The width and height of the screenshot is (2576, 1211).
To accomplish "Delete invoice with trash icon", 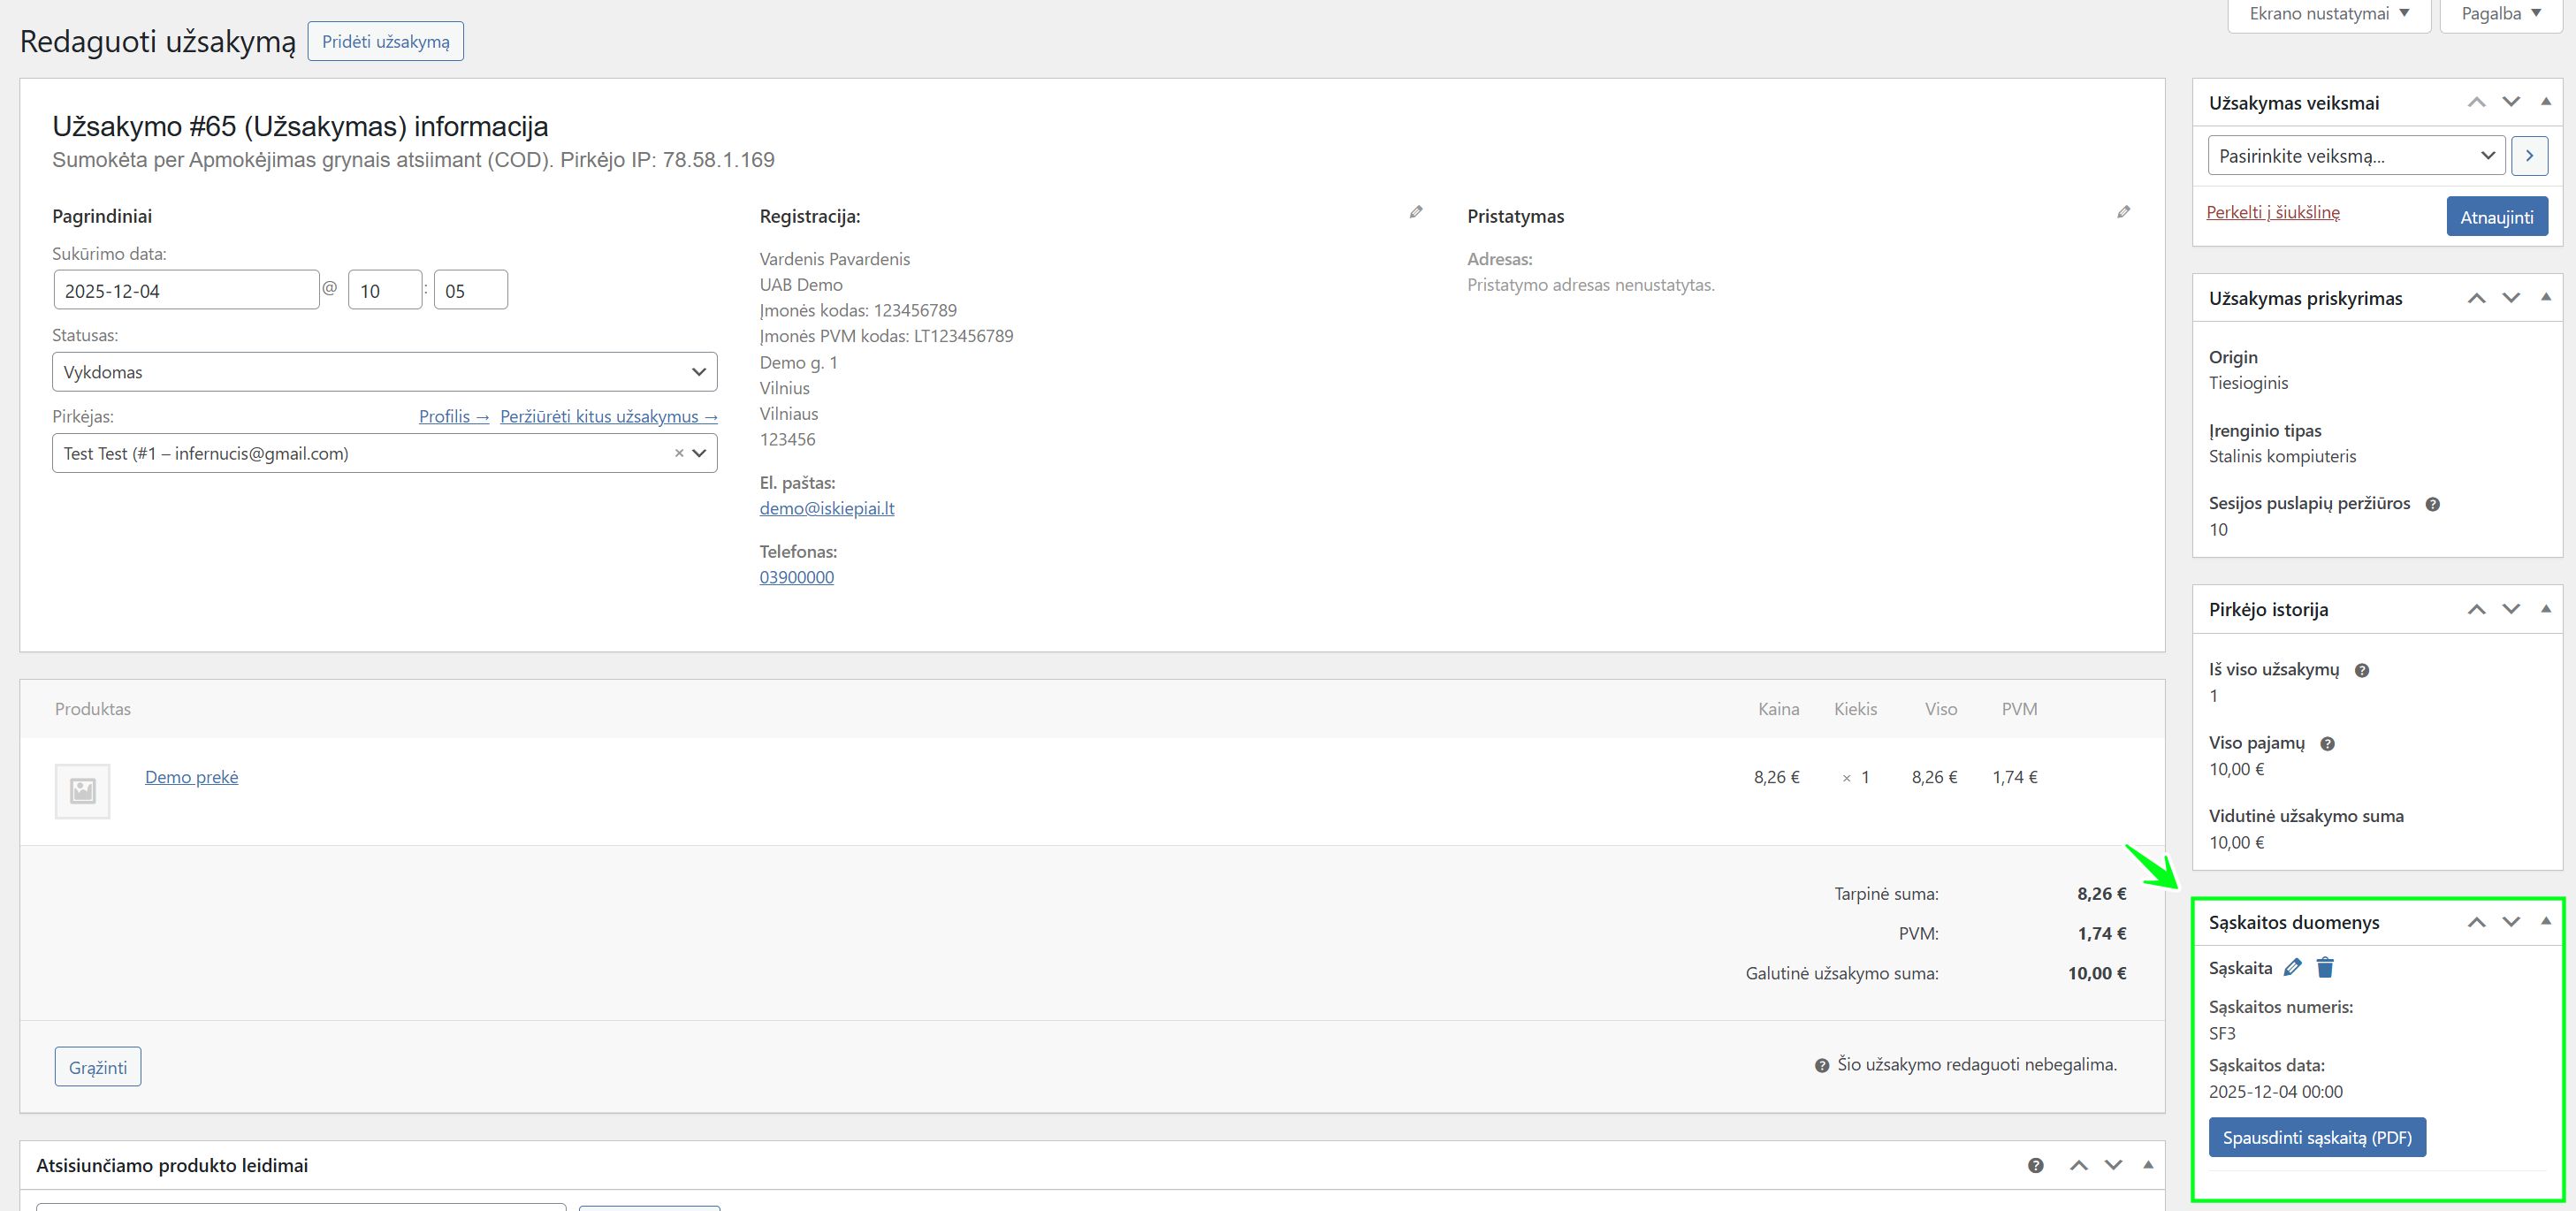I will pos(2325,967).
